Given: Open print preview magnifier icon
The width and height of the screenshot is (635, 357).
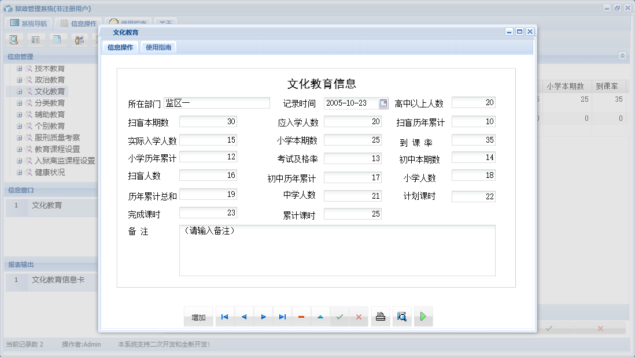Looking at the screenshot, I should coord(402,317).
